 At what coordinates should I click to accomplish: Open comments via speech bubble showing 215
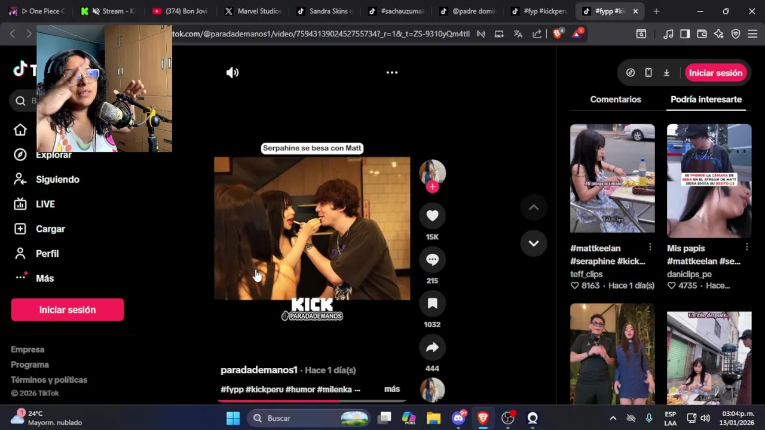click(432, 260)
